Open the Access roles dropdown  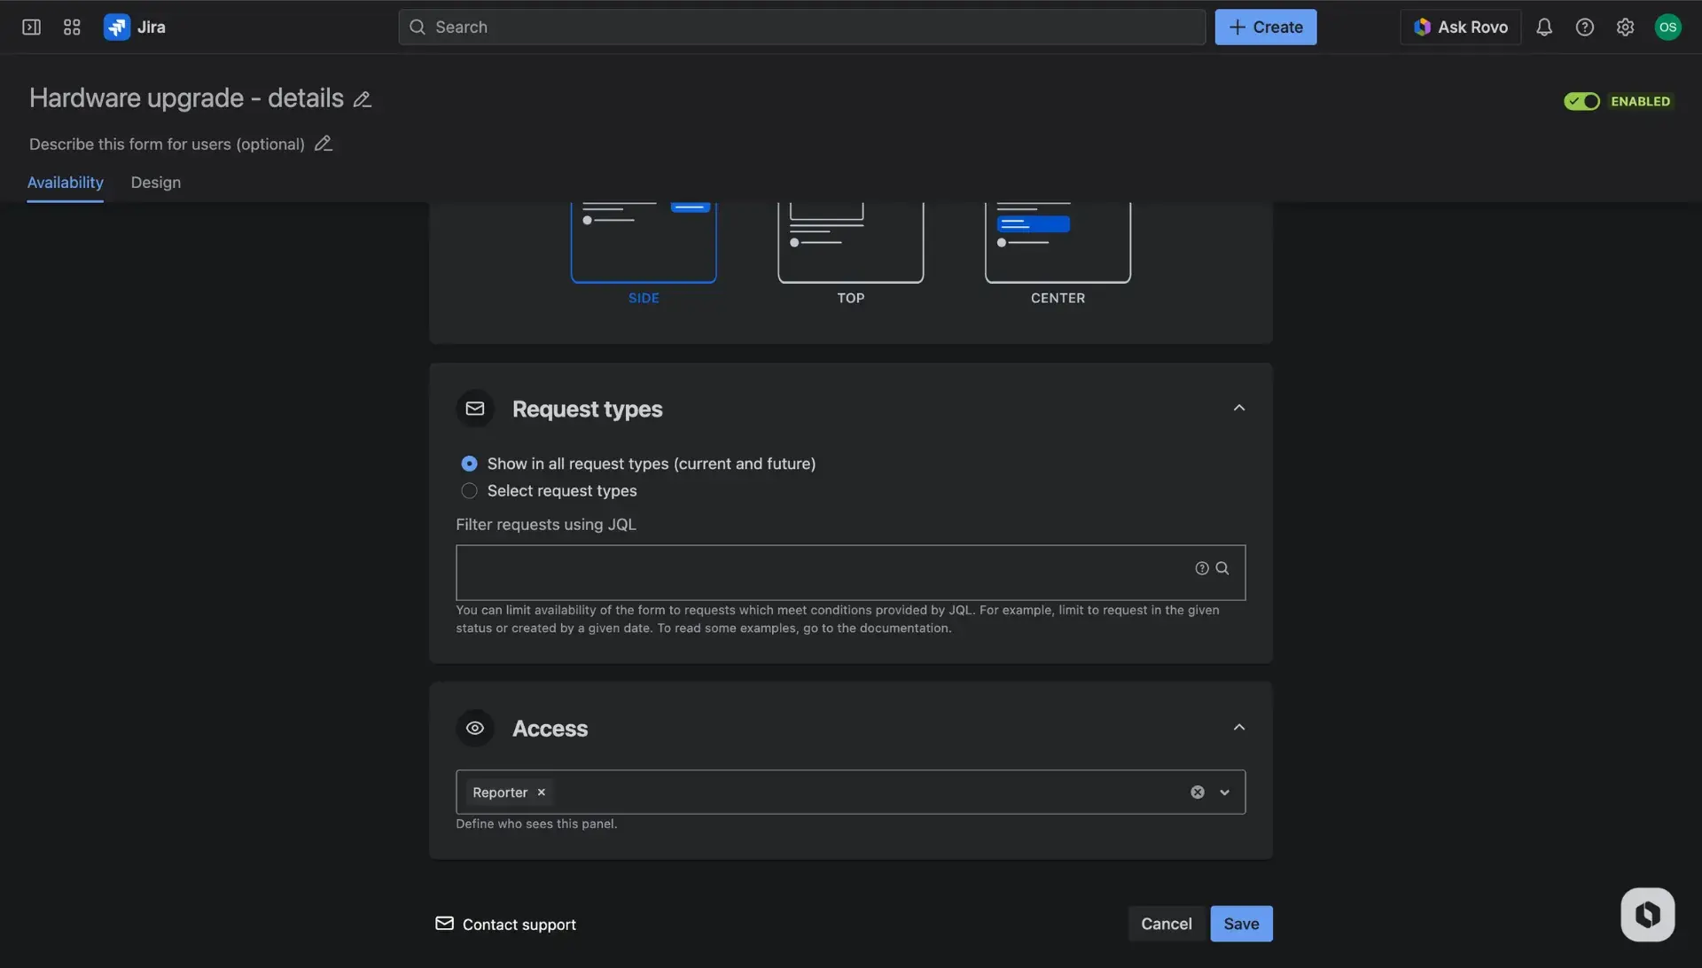(1225, 792)
